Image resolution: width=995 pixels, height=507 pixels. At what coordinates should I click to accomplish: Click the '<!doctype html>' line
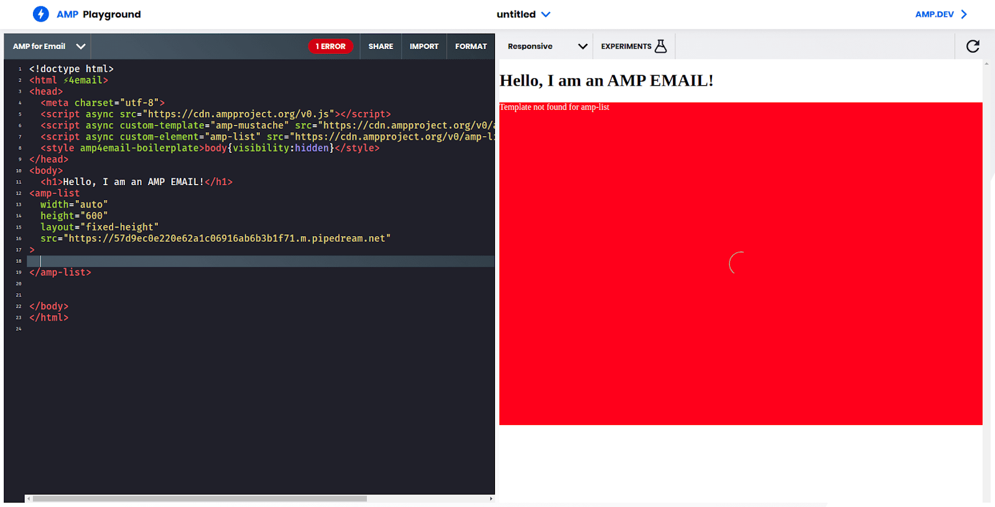[72, 69]
